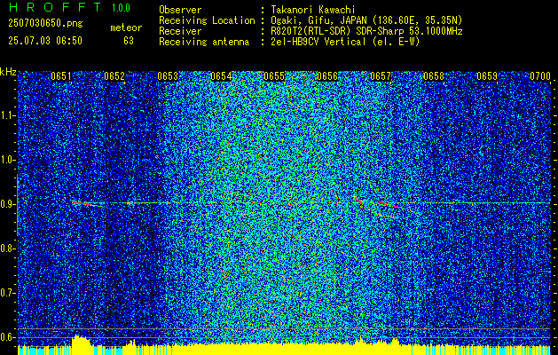Click the filename 2507030650.png
Viewport: 558px width, 355px height.
(45, 23)
